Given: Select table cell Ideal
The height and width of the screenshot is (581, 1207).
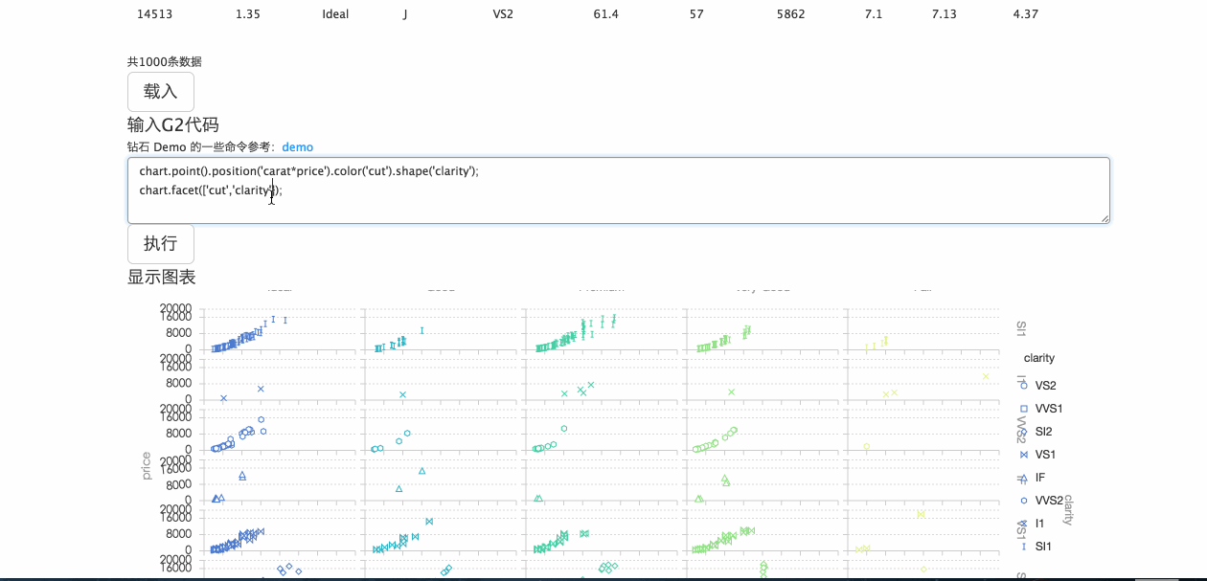Looking at the screenshot, I should (x=335, y=14).
